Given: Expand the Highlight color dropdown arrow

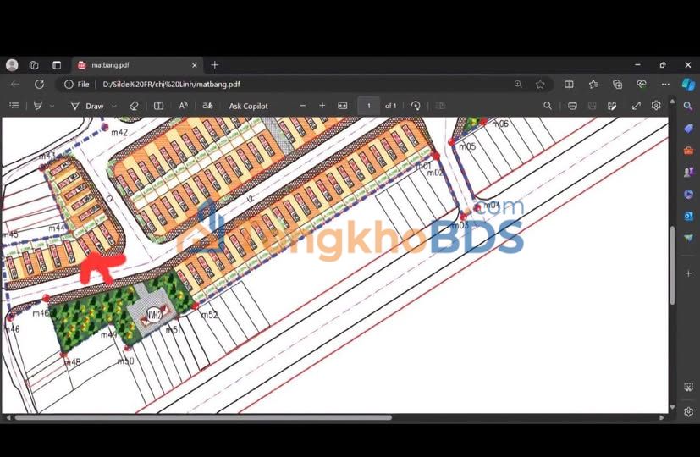Looking at the screenshot, I should click(x=52, y=106).
